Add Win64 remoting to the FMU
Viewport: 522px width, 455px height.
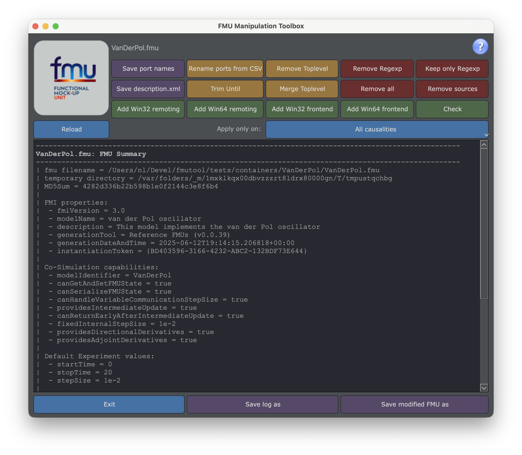[225, 109]
